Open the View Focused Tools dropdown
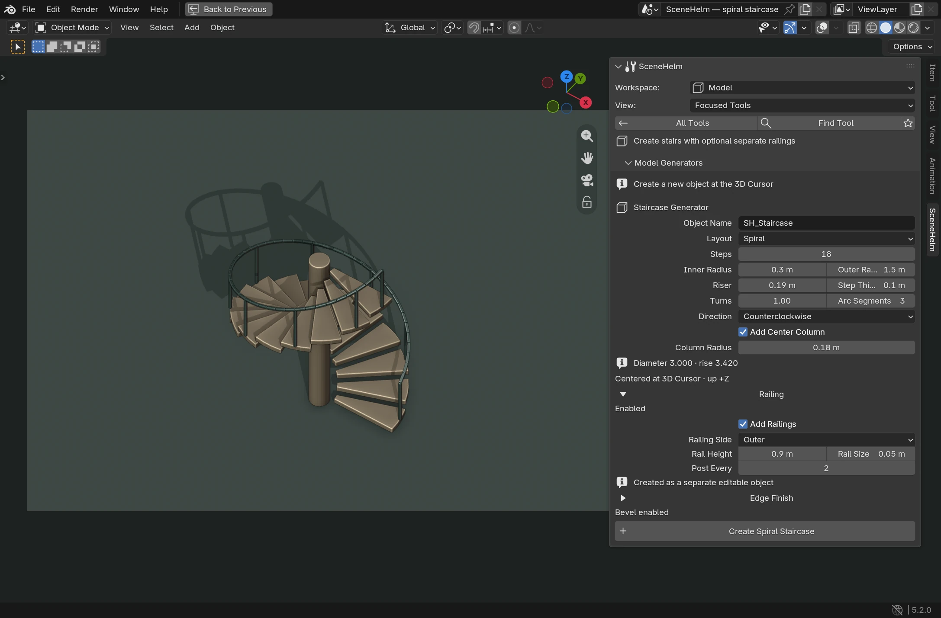 (x=802, y=106)
